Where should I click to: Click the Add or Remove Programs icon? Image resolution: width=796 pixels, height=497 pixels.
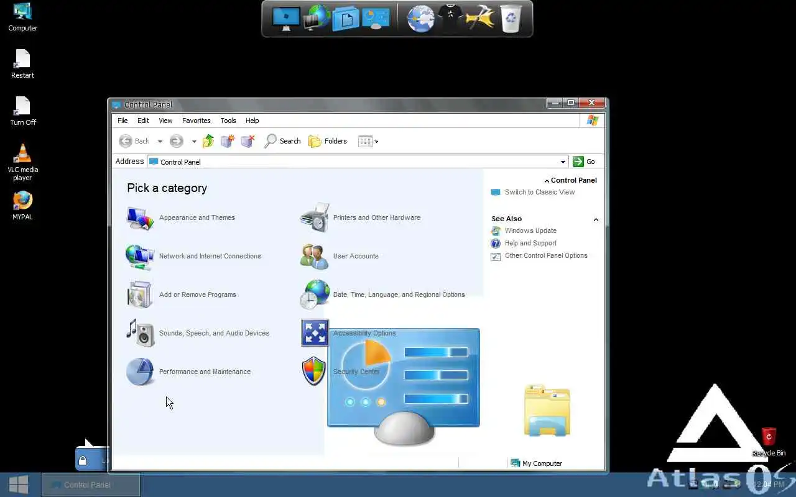(140, 295)
